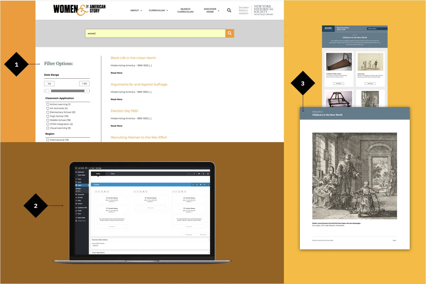The image size is (426, 284).
Task: Click the zoom magnifier on Cradleboard image
Action: [x=350, y=69]
